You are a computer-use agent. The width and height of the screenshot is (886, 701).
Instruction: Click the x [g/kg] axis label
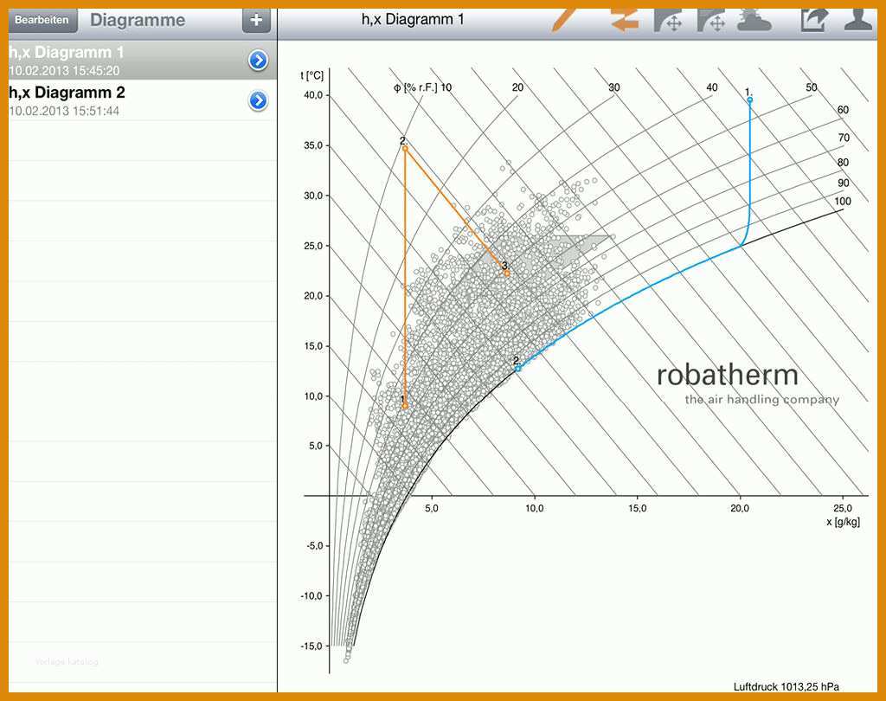point(843,521)
